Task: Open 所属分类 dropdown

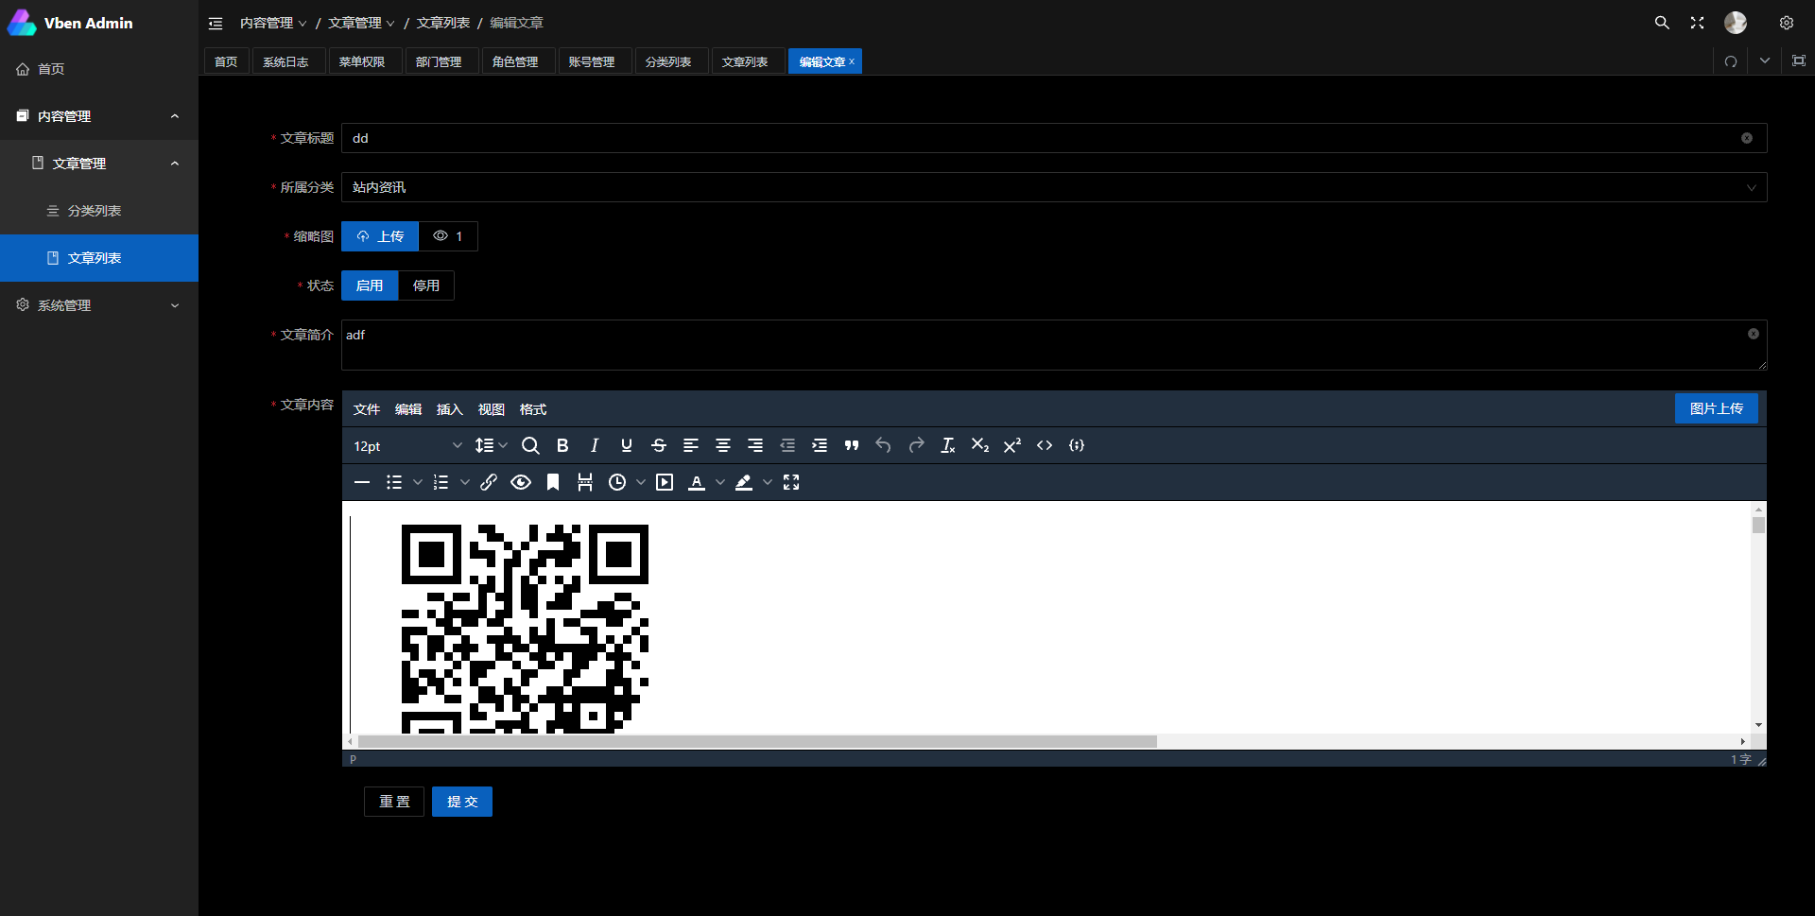Action: [x=1054, y=187]
